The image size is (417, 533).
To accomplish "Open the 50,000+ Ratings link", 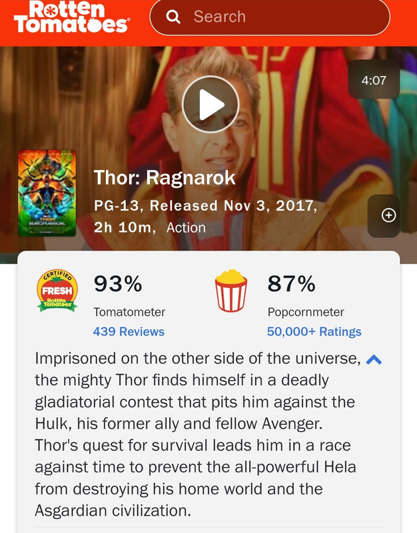I will point(314,331).
